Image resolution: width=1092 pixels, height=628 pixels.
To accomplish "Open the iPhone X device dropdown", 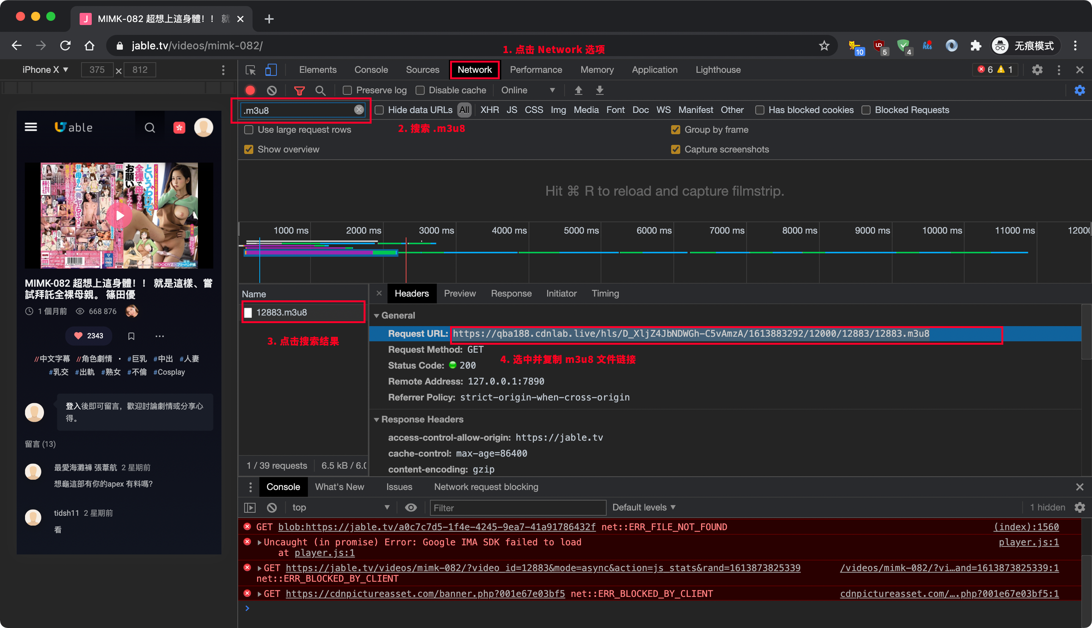I will pyautogui.click(x=45, y=70).
